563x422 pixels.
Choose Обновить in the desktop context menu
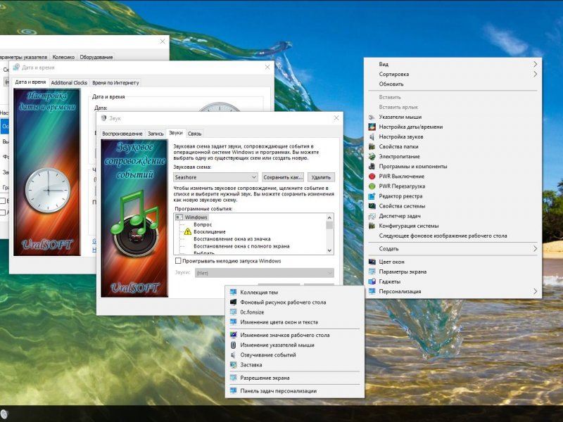pos(391,84)
